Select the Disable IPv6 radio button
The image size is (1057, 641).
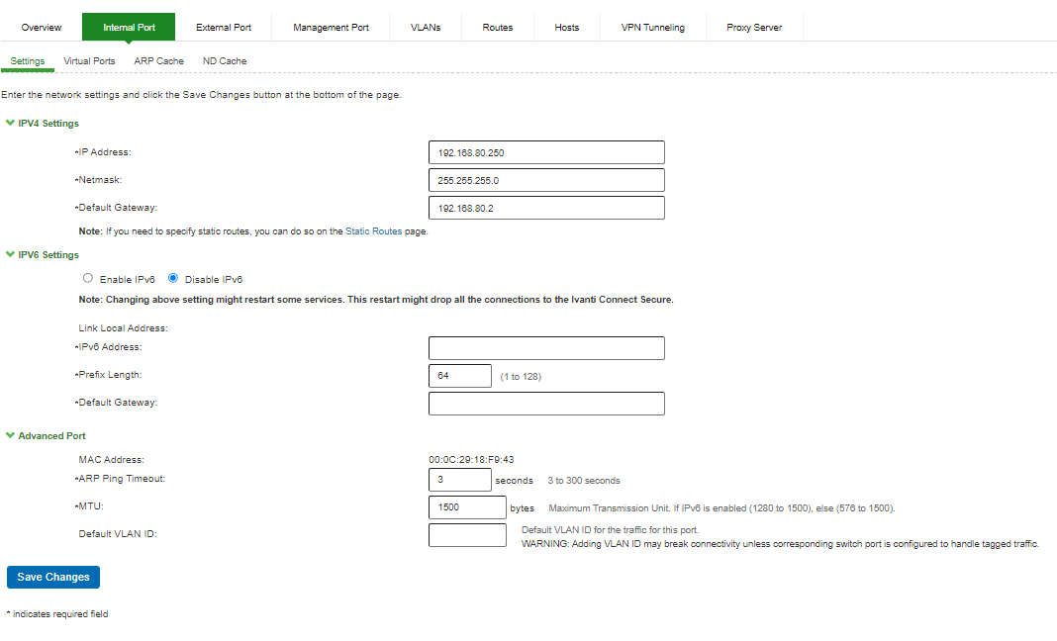(x=173, y=279)
